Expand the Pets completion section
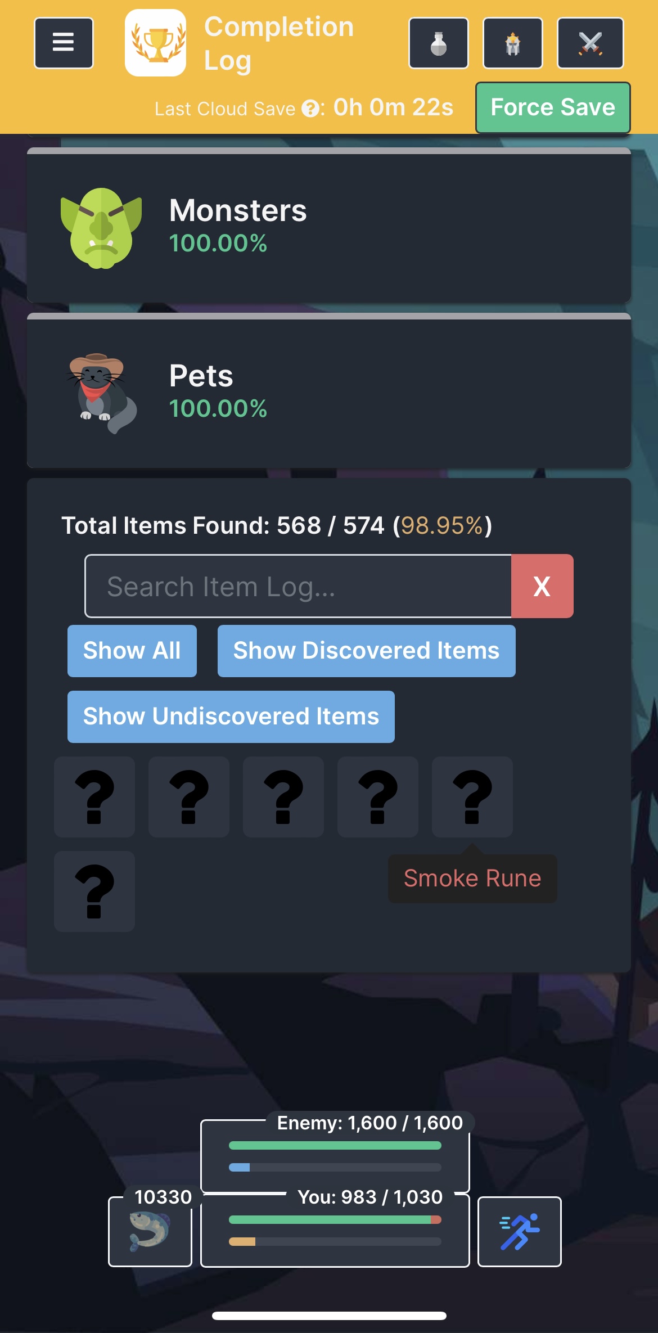This screenshot has height=1333, width=658. coord(329,391)
